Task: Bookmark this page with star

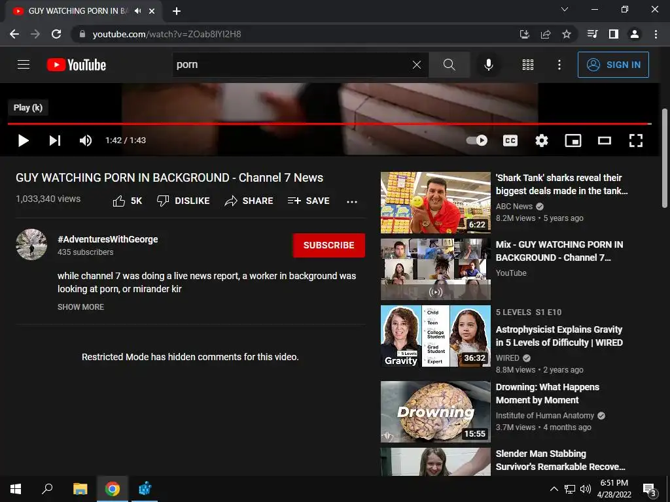Action: pos(567,34)
